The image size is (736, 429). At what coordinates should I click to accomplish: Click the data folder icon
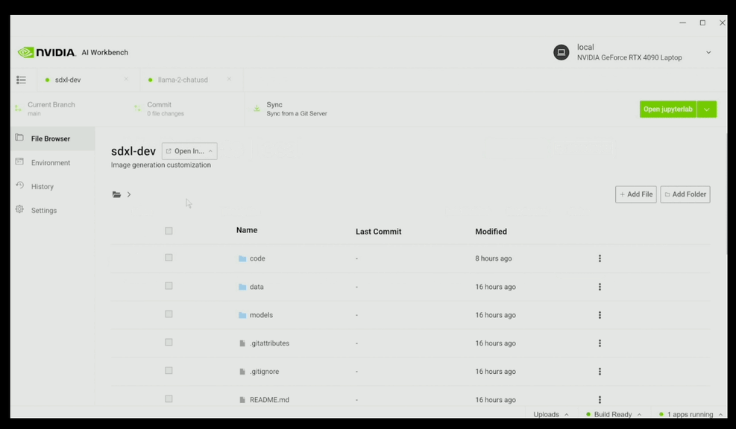tap(242, 287)
